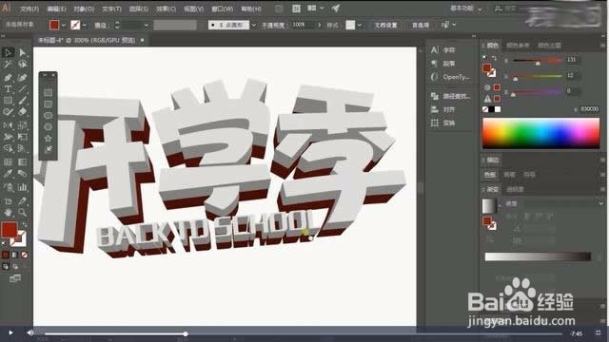The height and width of the screenshot is (342, 609).
Task: Select the Zoom tool
Action: coord(23,212)
